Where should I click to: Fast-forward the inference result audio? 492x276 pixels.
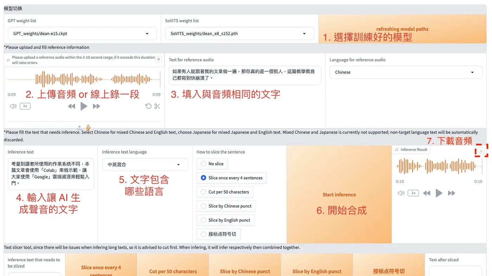pyautogui.click(x=452, y=193)
